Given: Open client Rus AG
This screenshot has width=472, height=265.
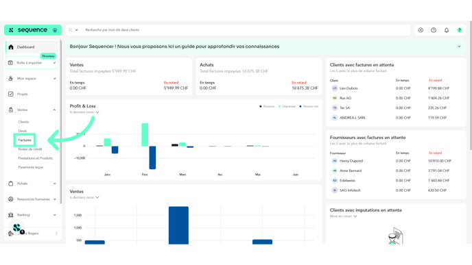Looking at the screenshot, I should coord(346,98).
